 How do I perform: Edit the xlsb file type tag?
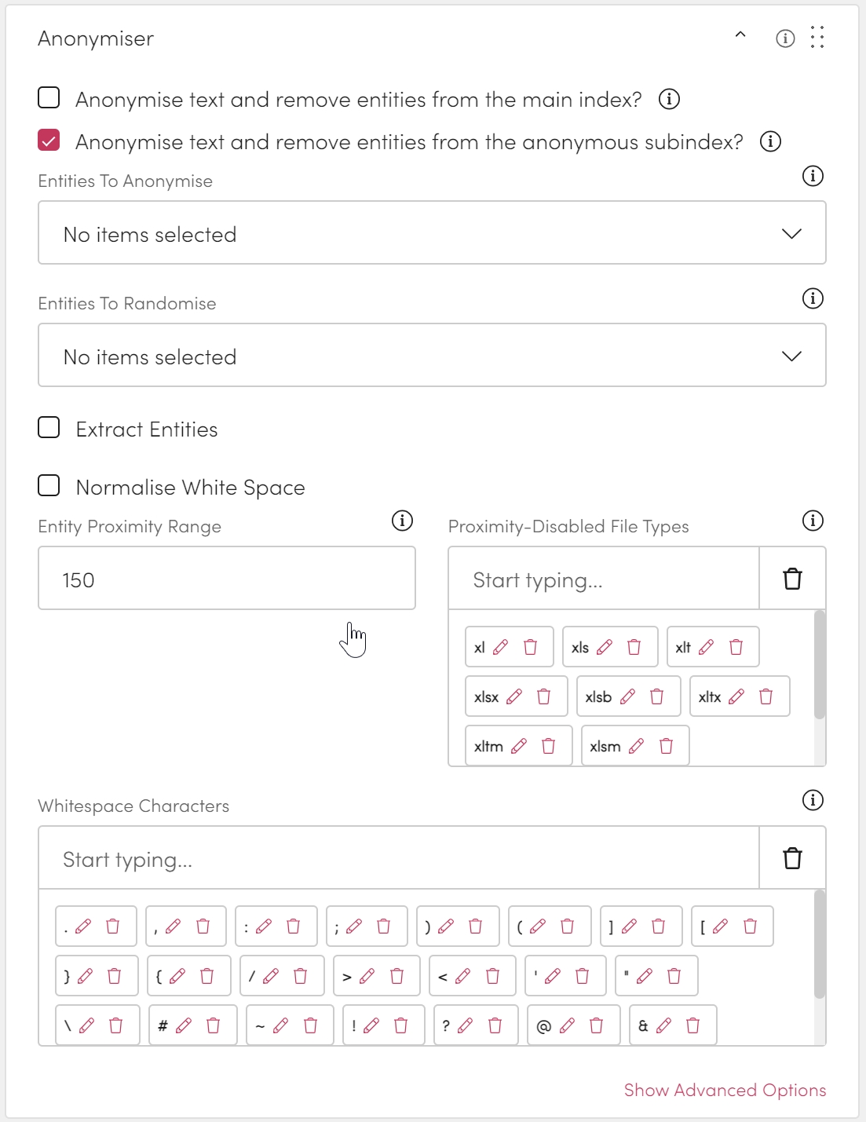(627, 696)
